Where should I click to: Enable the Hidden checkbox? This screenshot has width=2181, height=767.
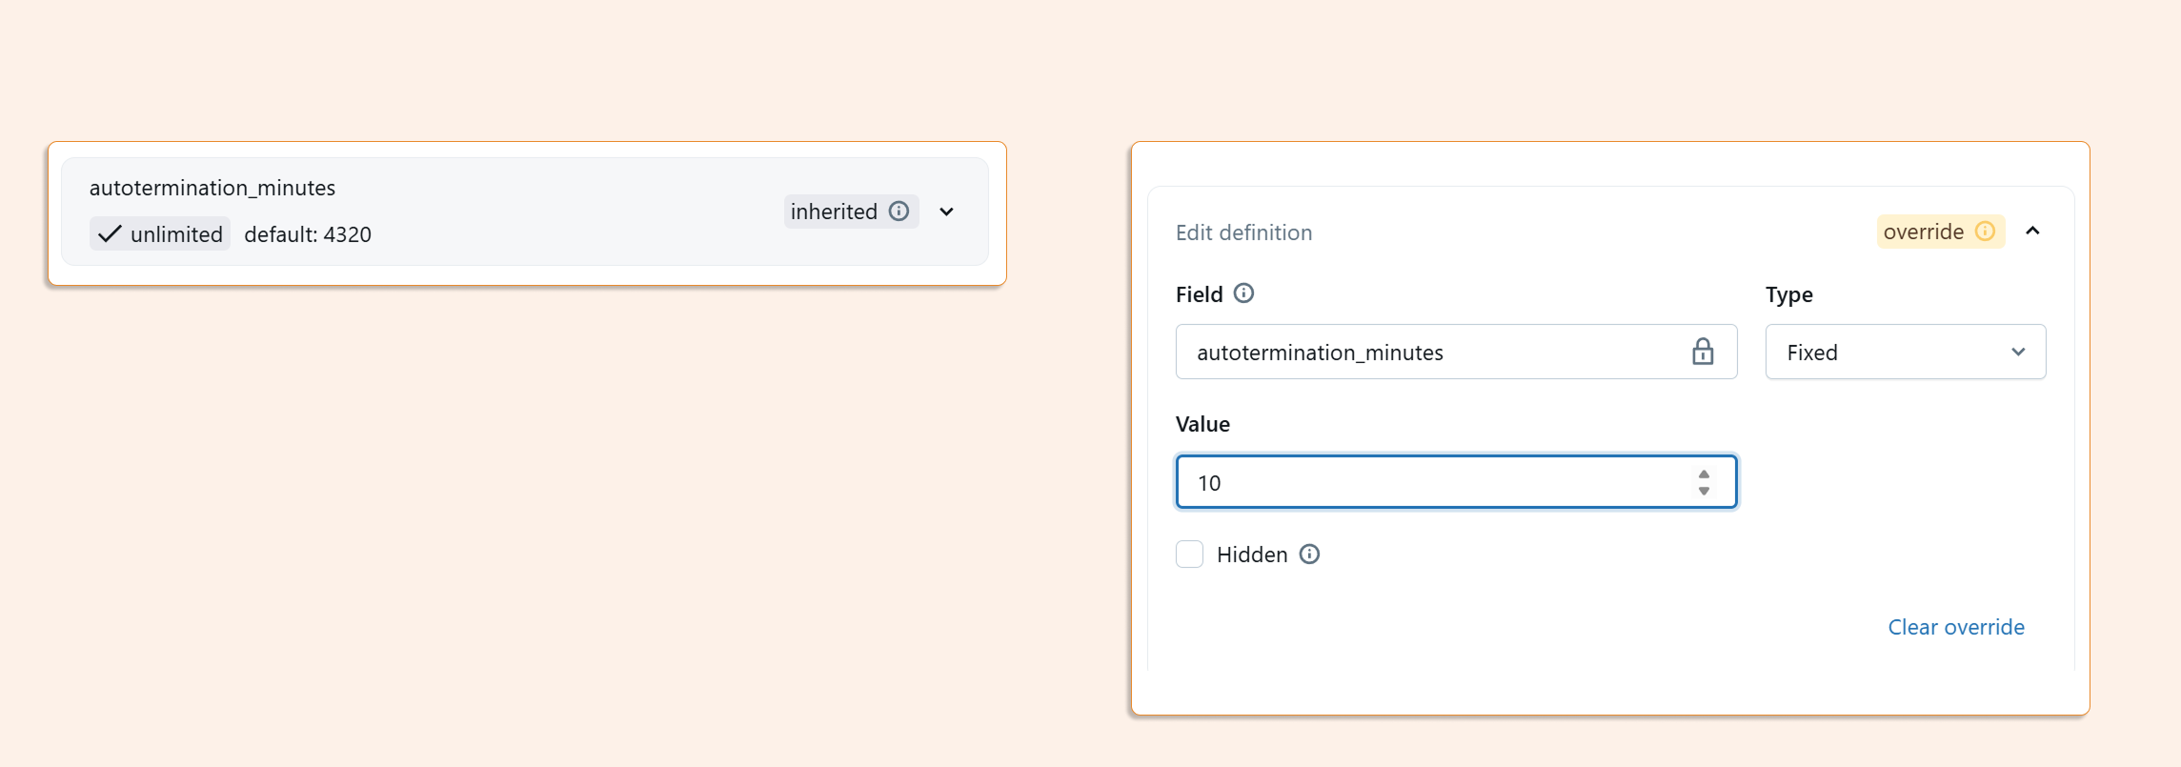click(1189, 555)
